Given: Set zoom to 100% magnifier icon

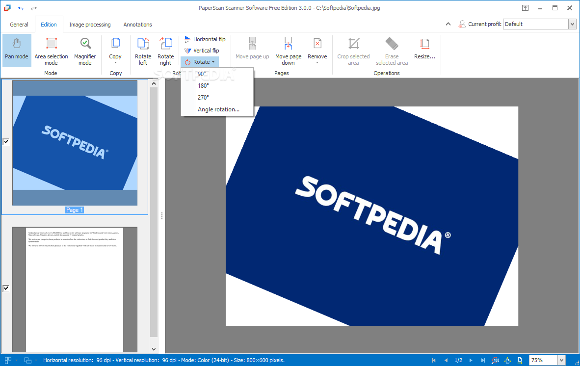Looking at the screenshot, I should pyautogui.click(x=495, y=360).
